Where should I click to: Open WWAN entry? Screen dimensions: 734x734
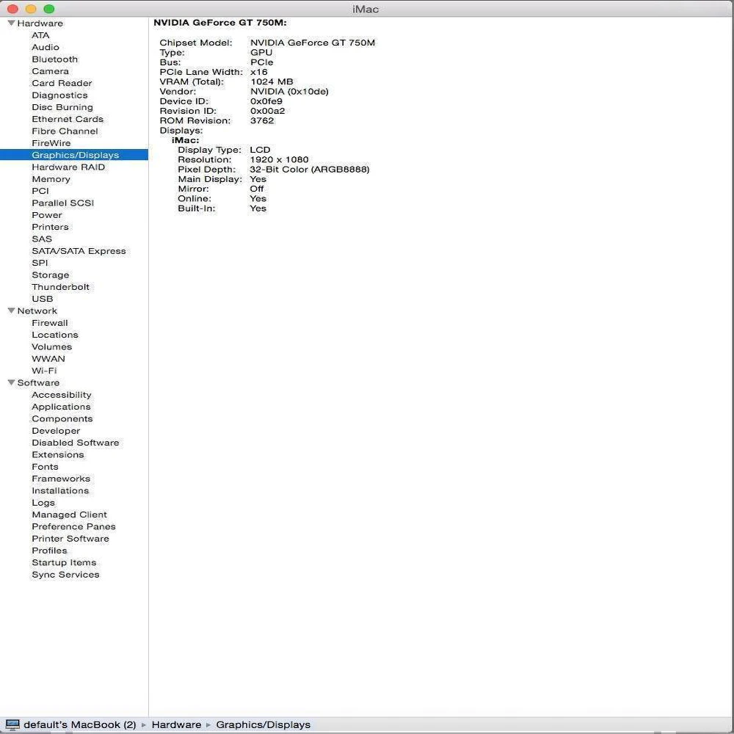tap(48, 359)
